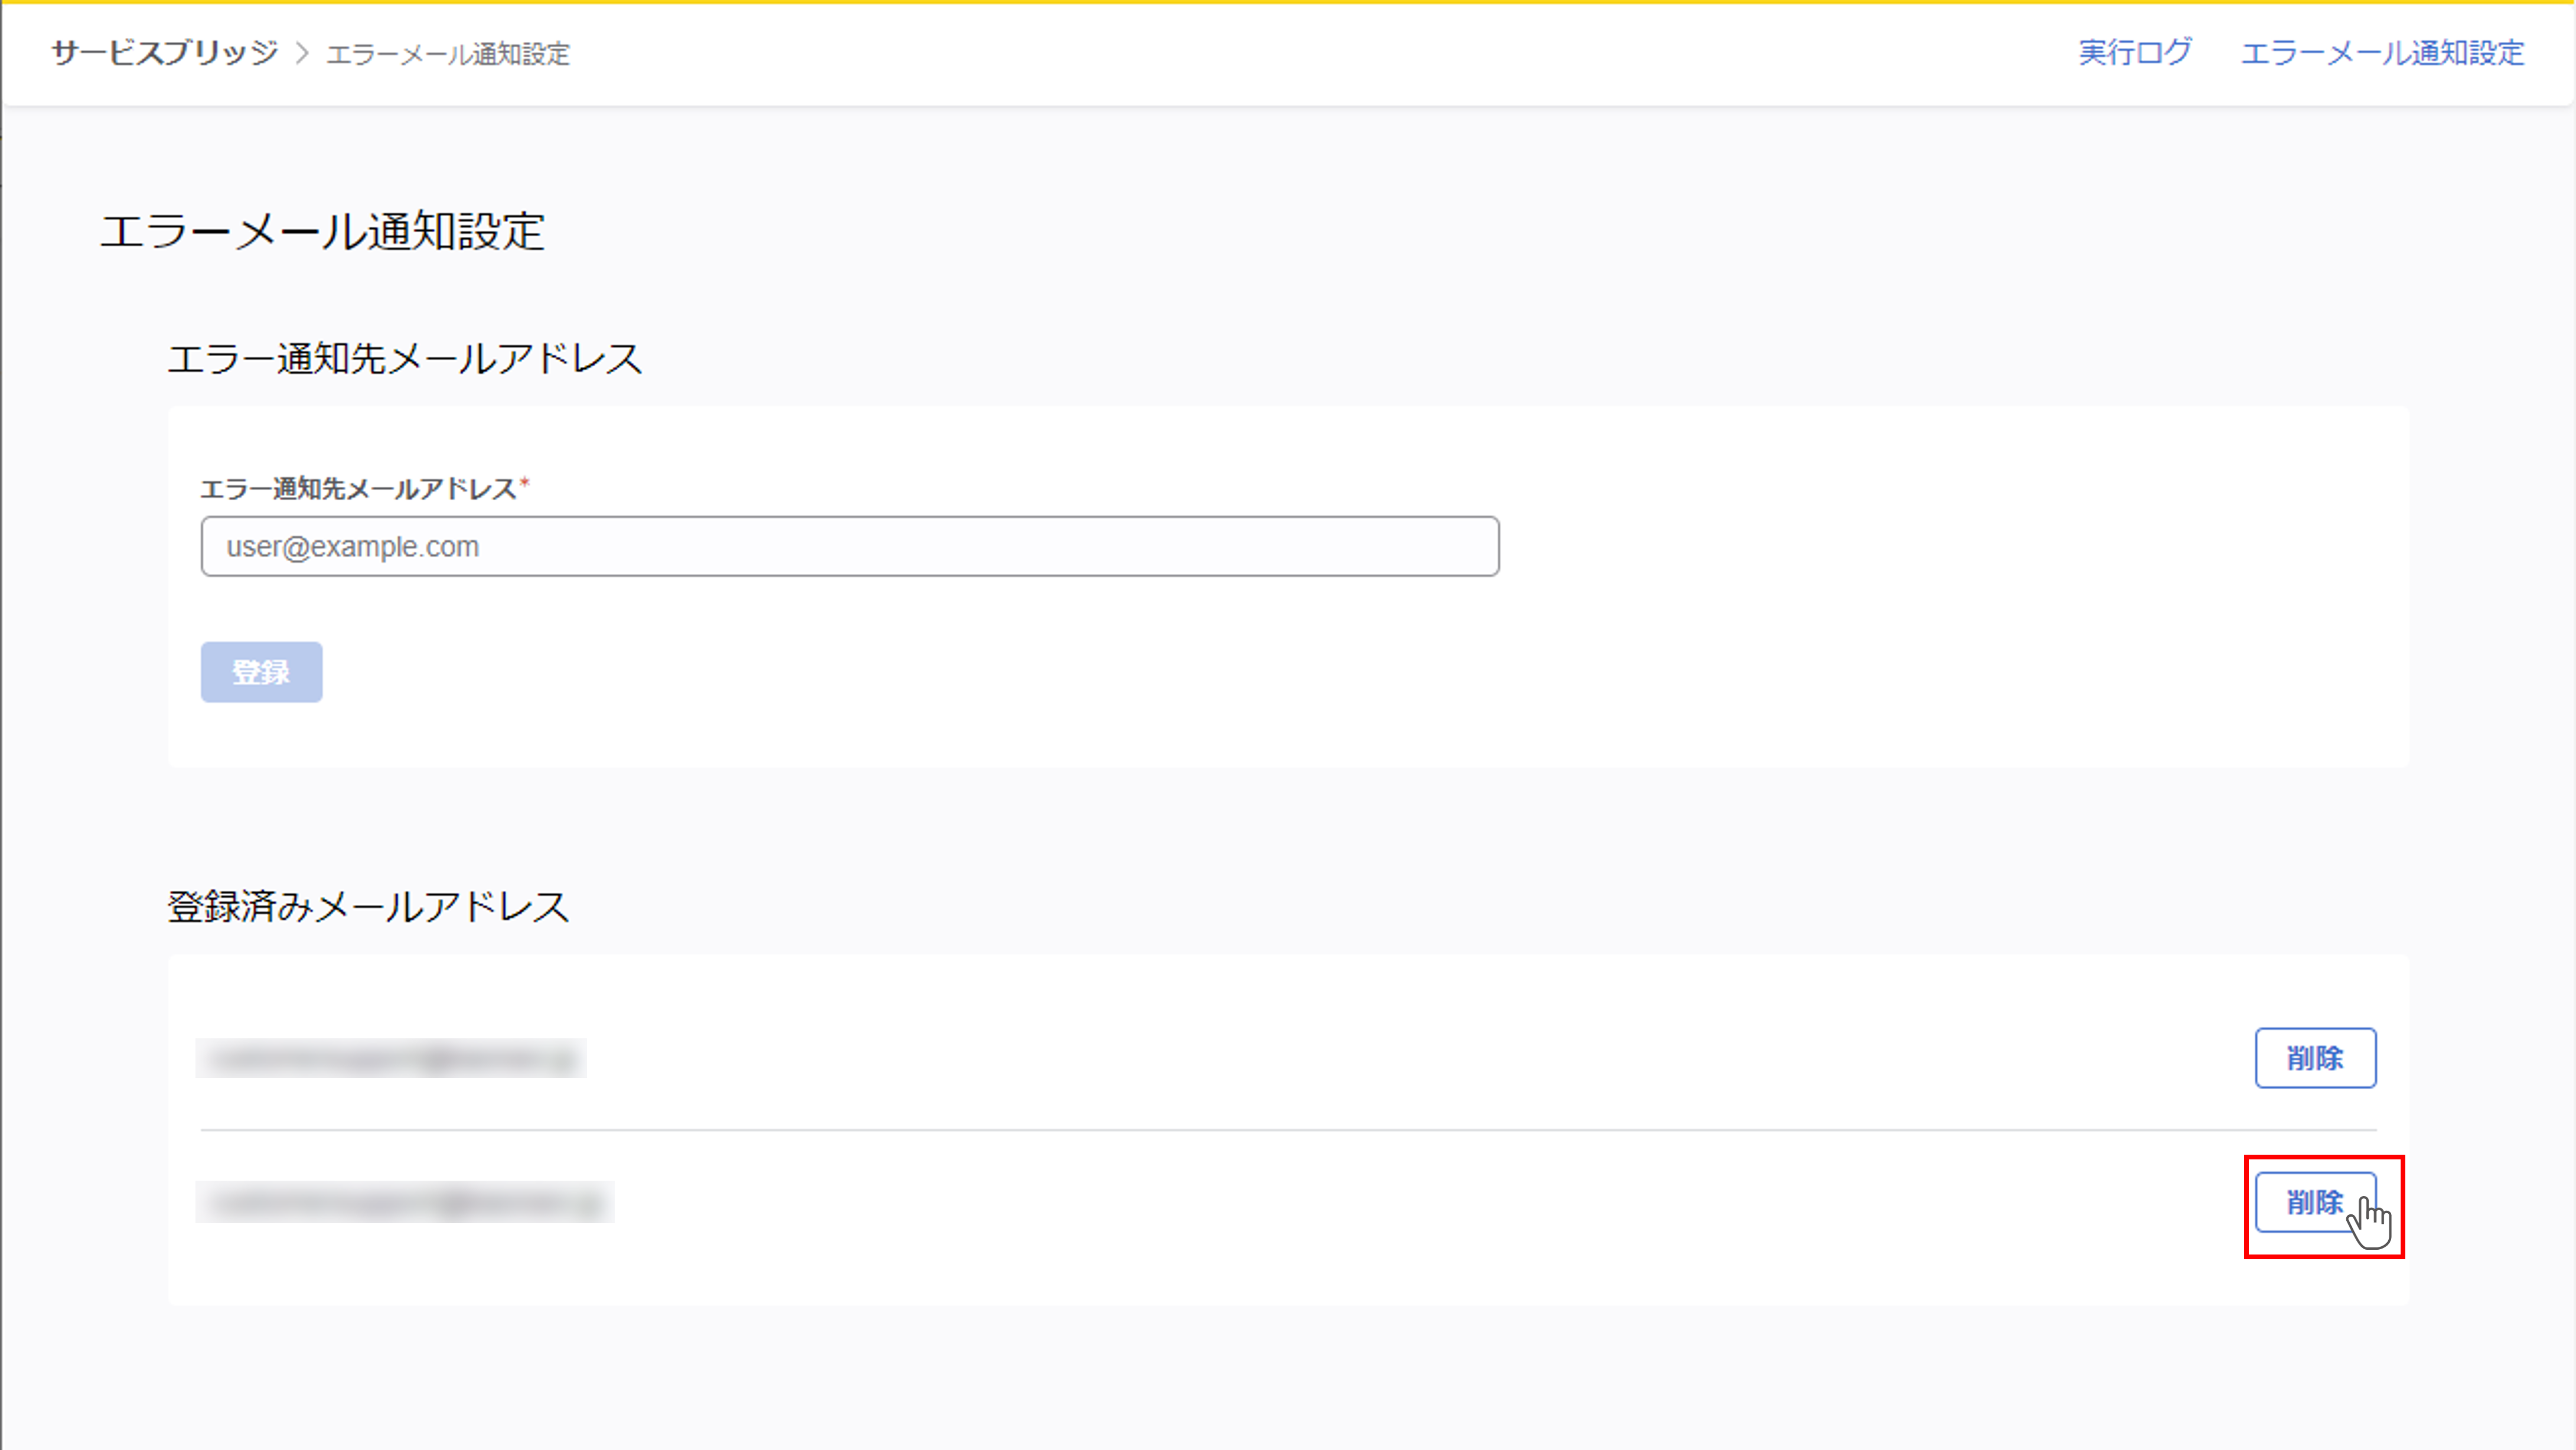Open the 実行ログ navigation link
The height and width of the screenshot is (1450, 2576).
2134,53
